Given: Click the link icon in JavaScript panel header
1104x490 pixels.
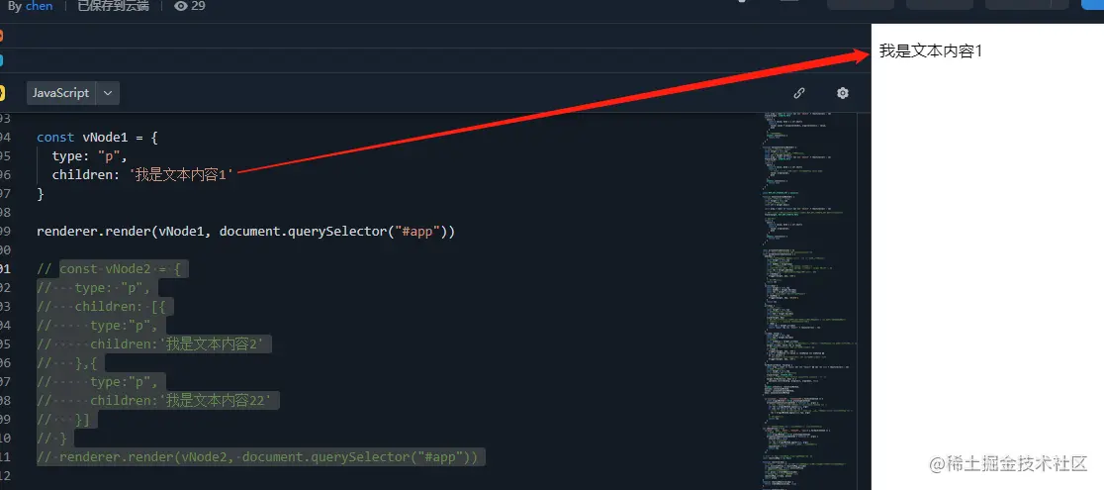Looking at the screenshot, I should coord(799,93).
